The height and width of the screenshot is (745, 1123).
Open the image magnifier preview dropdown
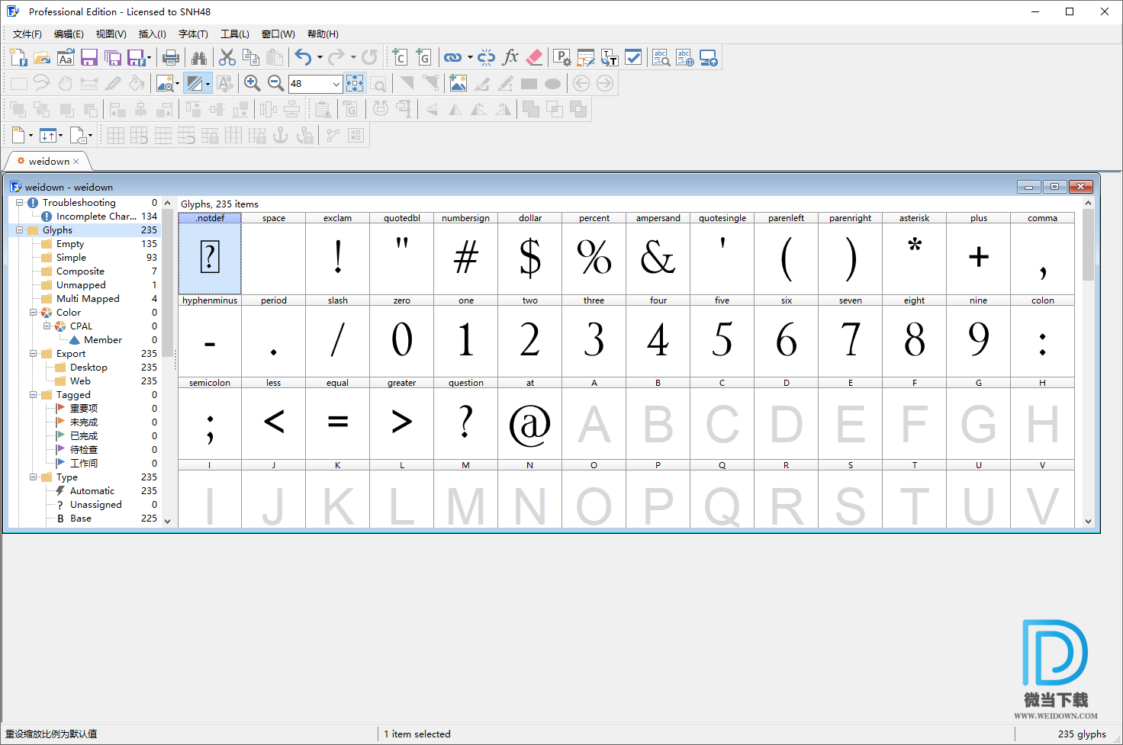(x=177, y=83)
